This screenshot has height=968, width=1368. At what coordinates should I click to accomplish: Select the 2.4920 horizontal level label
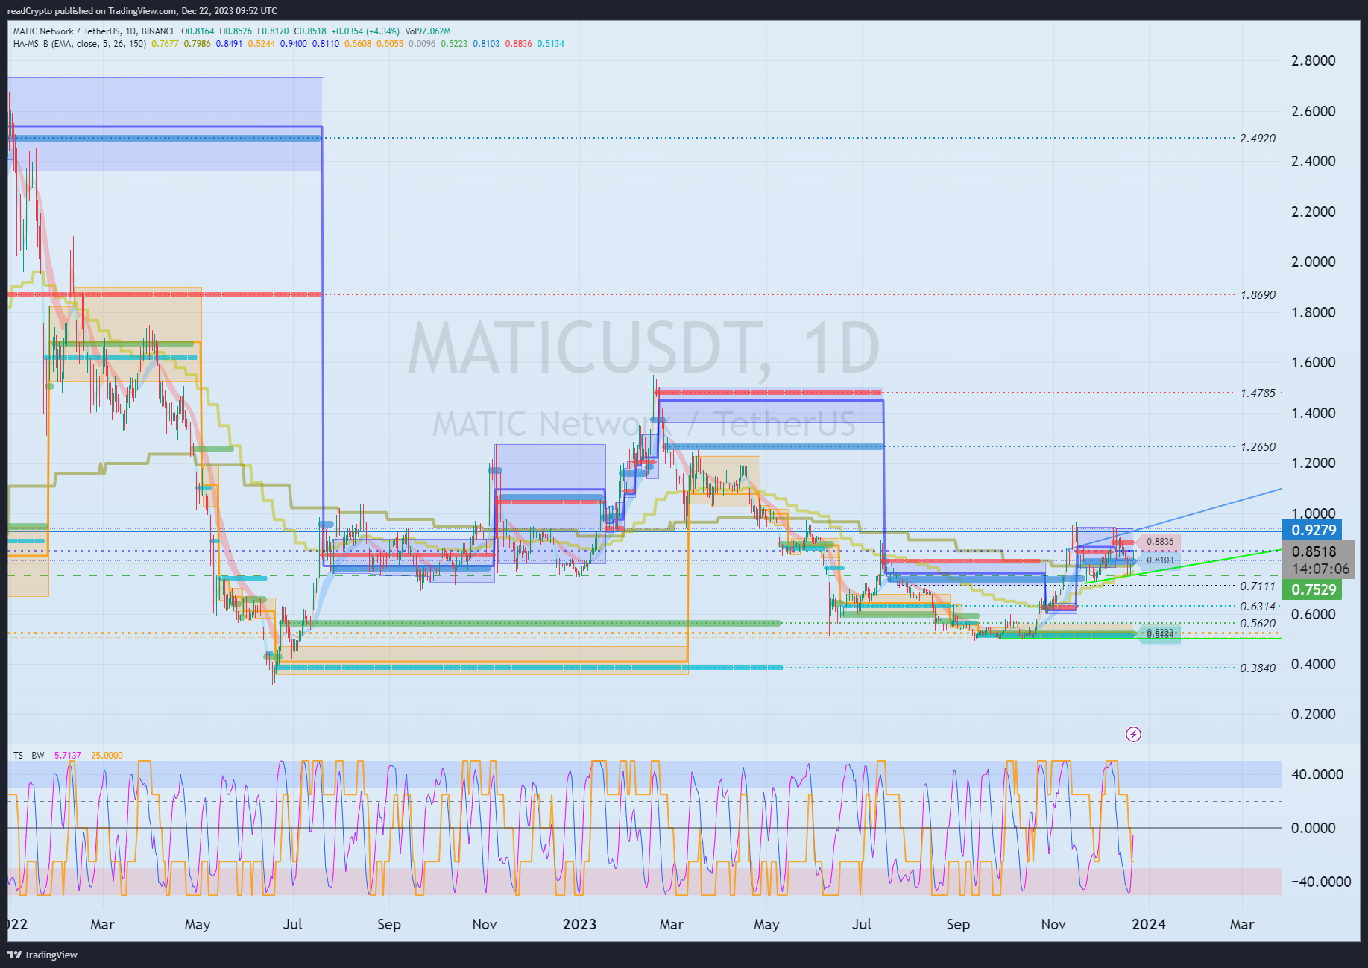pos(1258,139)
